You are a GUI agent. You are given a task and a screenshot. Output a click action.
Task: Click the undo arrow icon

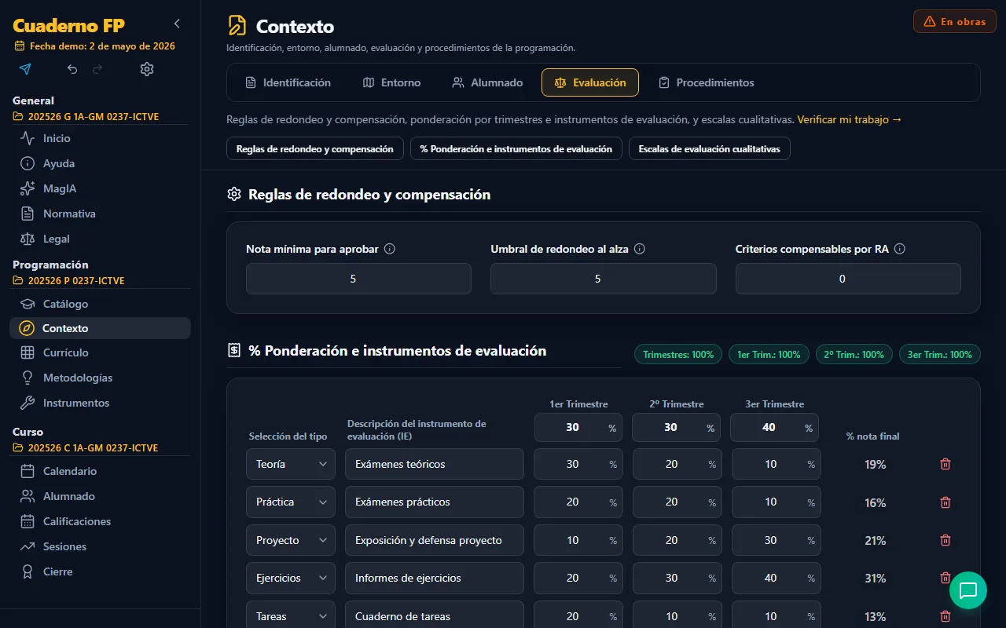pyautogui.click(x=72, y=69)
